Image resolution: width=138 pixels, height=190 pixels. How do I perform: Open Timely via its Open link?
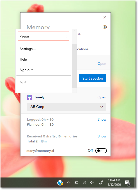(x=102, y=97)
